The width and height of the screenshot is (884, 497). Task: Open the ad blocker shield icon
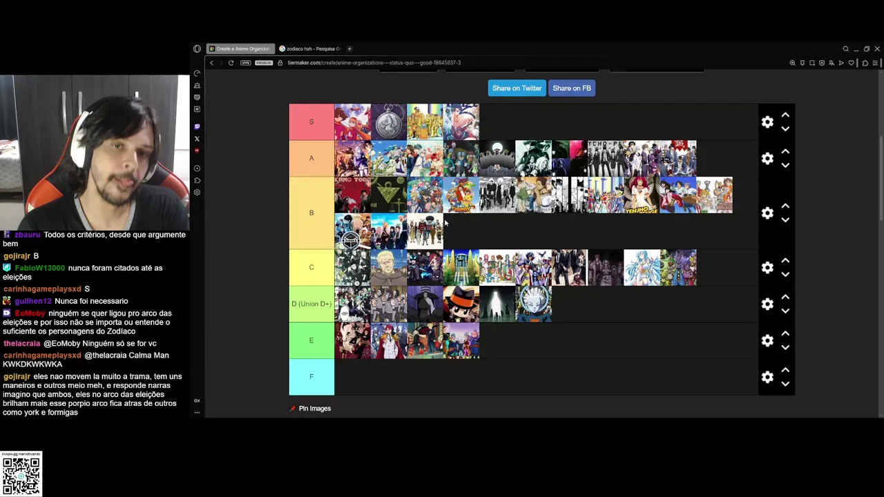click(x=822, y=63)
